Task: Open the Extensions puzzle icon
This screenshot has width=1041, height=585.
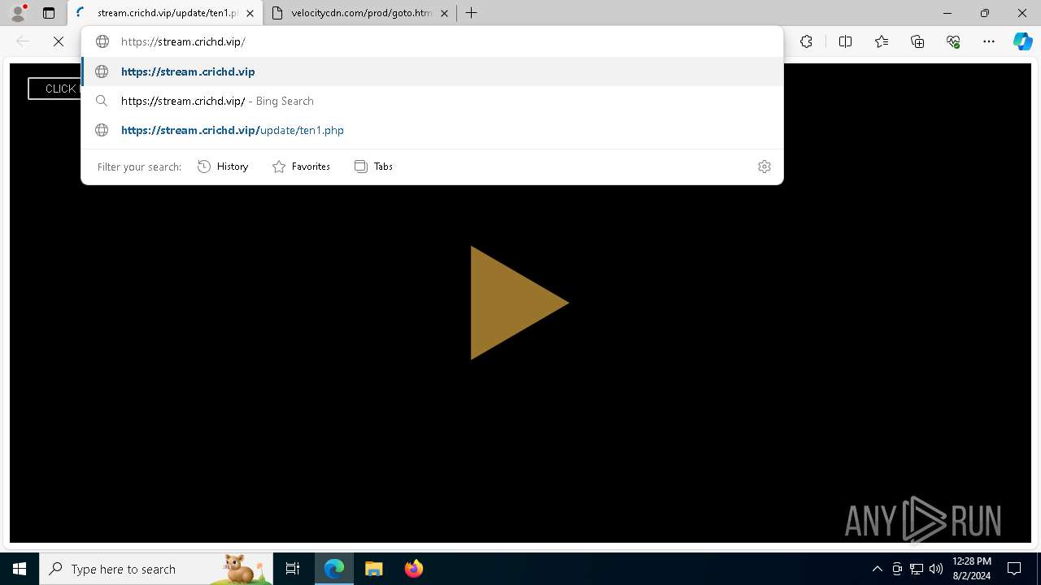Action: pos(806,41)
